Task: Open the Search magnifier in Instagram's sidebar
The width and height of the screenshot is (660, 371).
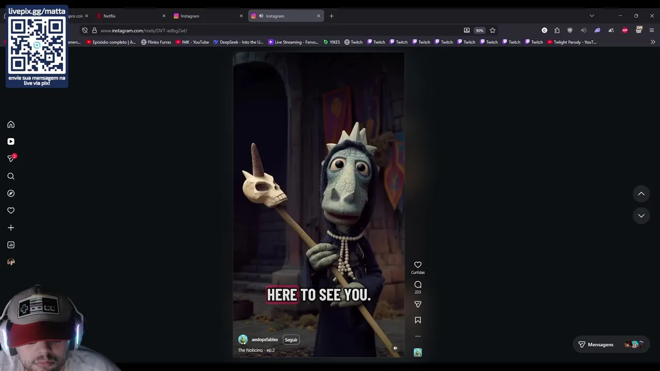Action: [11, 176]
